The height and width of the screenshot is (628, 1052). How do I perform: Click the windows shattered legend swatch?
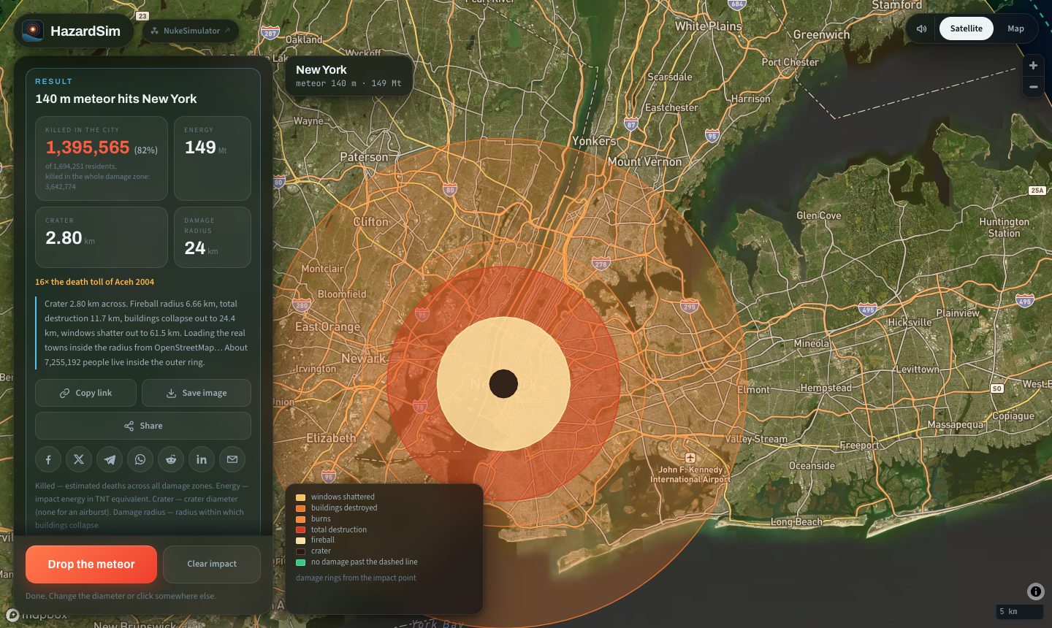click(x=300, y=497)
